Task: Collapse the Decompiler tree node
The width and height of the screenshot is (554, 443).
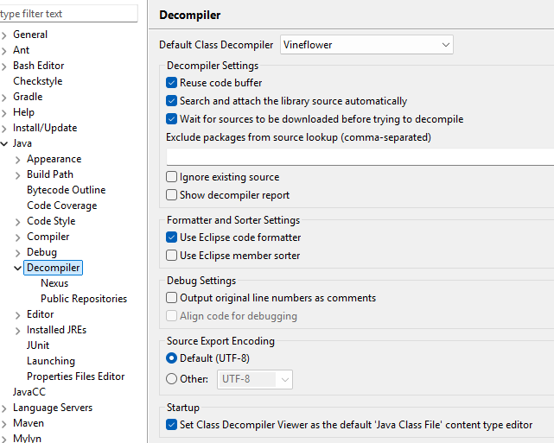Action: click(x=18, y=268)
